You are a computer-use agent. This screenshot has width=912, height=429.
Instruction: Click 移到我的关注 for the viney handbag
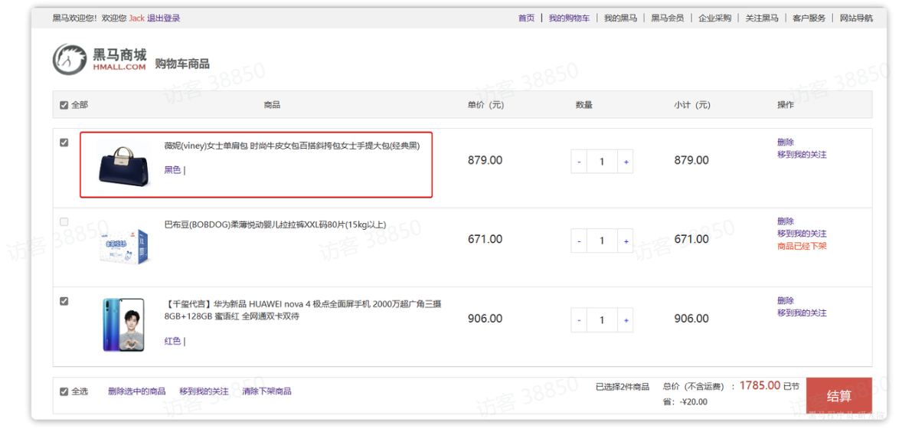pos(802,155)
